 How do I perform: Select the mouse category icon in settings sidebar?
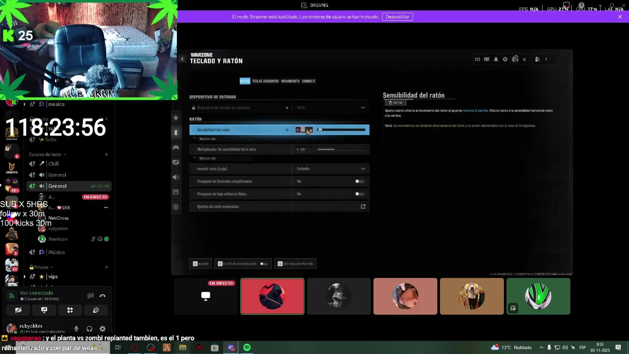(x=176, y=133)
